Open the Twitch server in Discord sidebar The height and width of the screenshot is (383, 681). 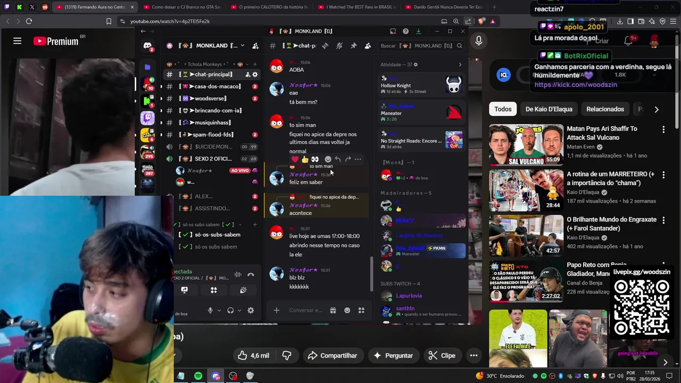coord(147,118)
